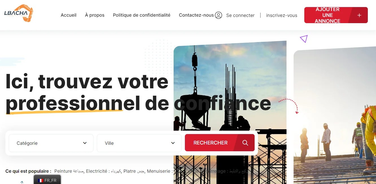Go to Accueil menu item
376x184 pixels.
[69, 15]
